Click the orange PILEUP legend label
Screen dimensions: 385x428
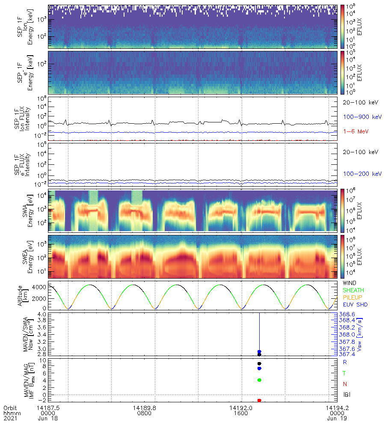[352, 298]
